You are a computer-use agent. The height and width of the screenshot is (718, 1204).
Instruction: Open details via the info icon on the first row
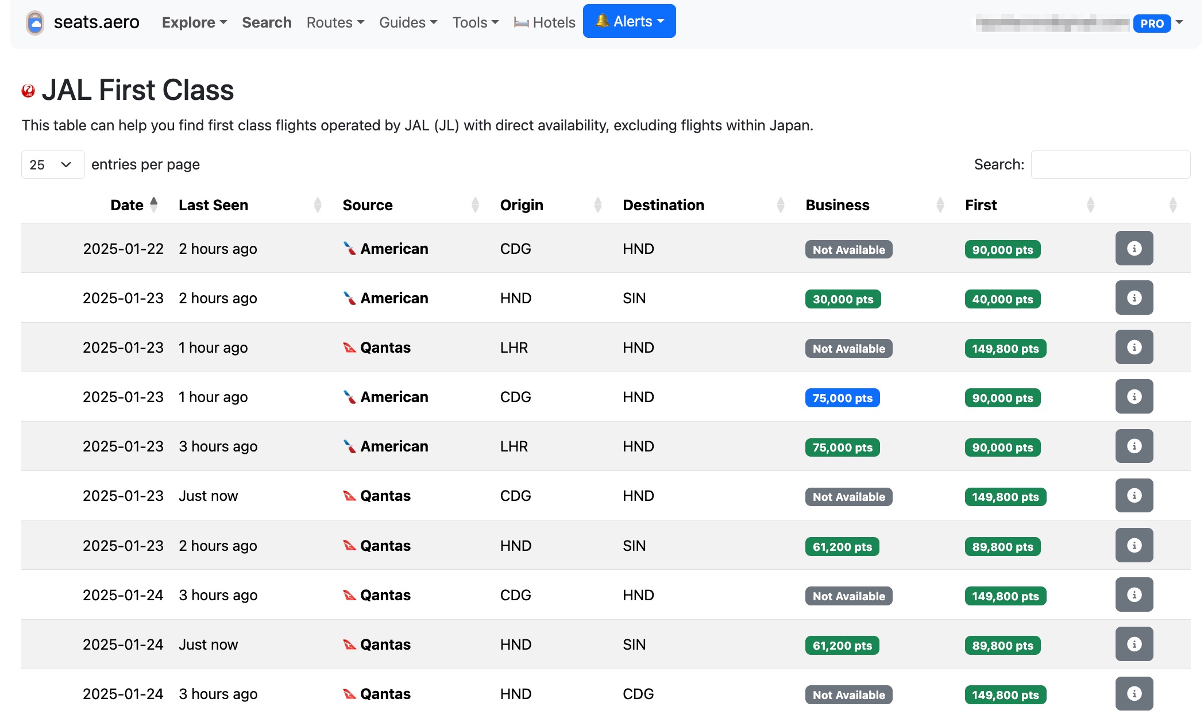point(1133,248)
